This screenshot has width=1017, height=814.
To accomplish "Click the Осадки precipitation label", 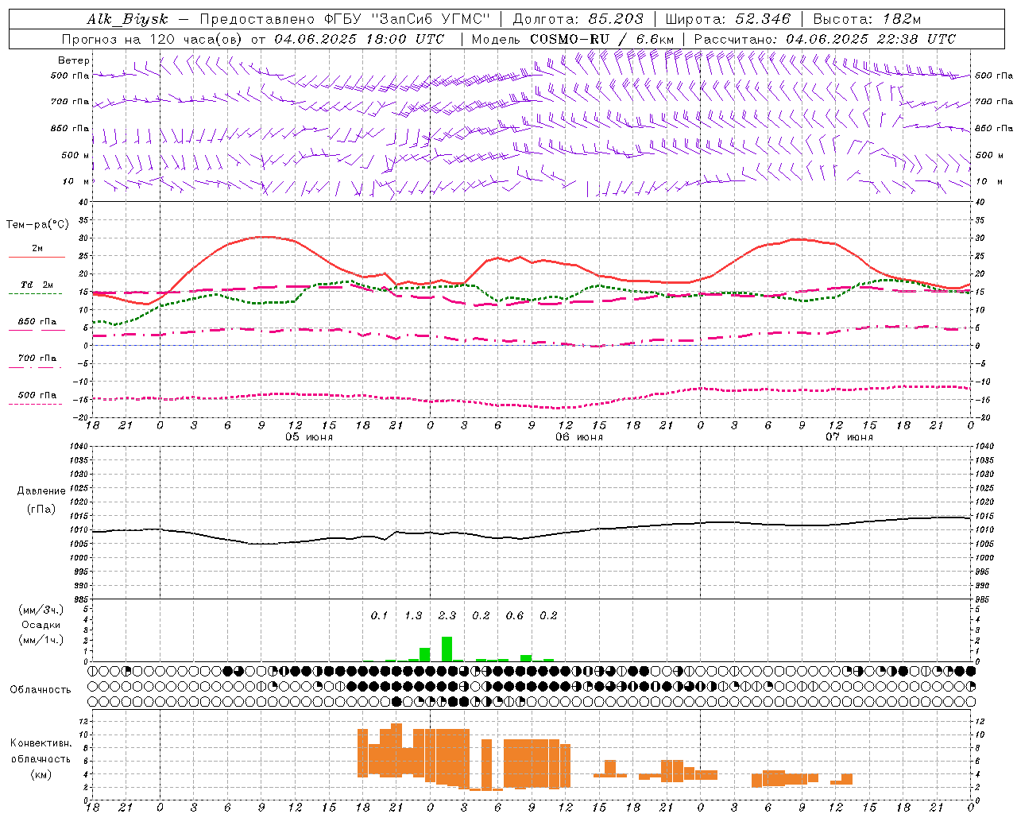I will (41, 625).
